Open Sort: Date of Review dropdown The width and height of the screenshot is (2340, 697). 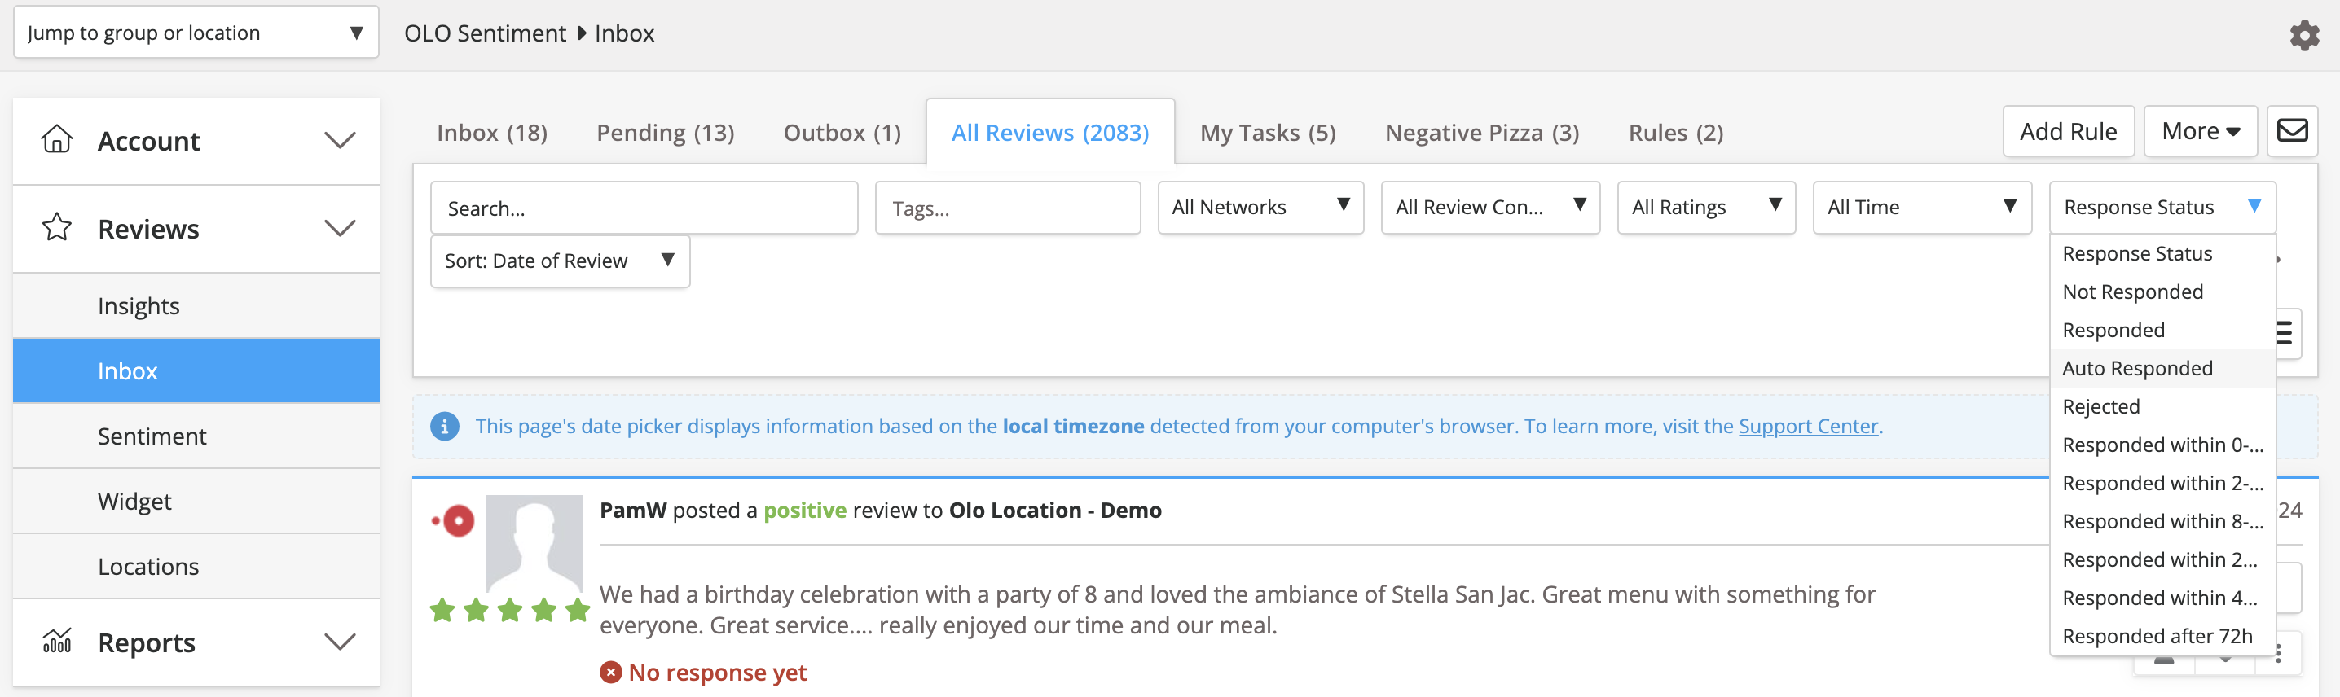click(x=560, y=261)
